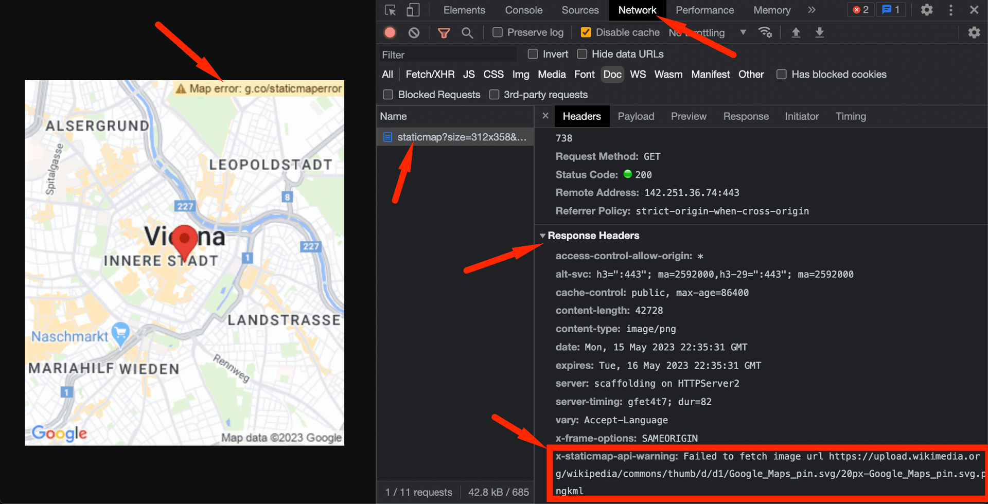Click the Google logo on the map
The image size is (988, 504).
pyautogui.click(x=59, y=434)
